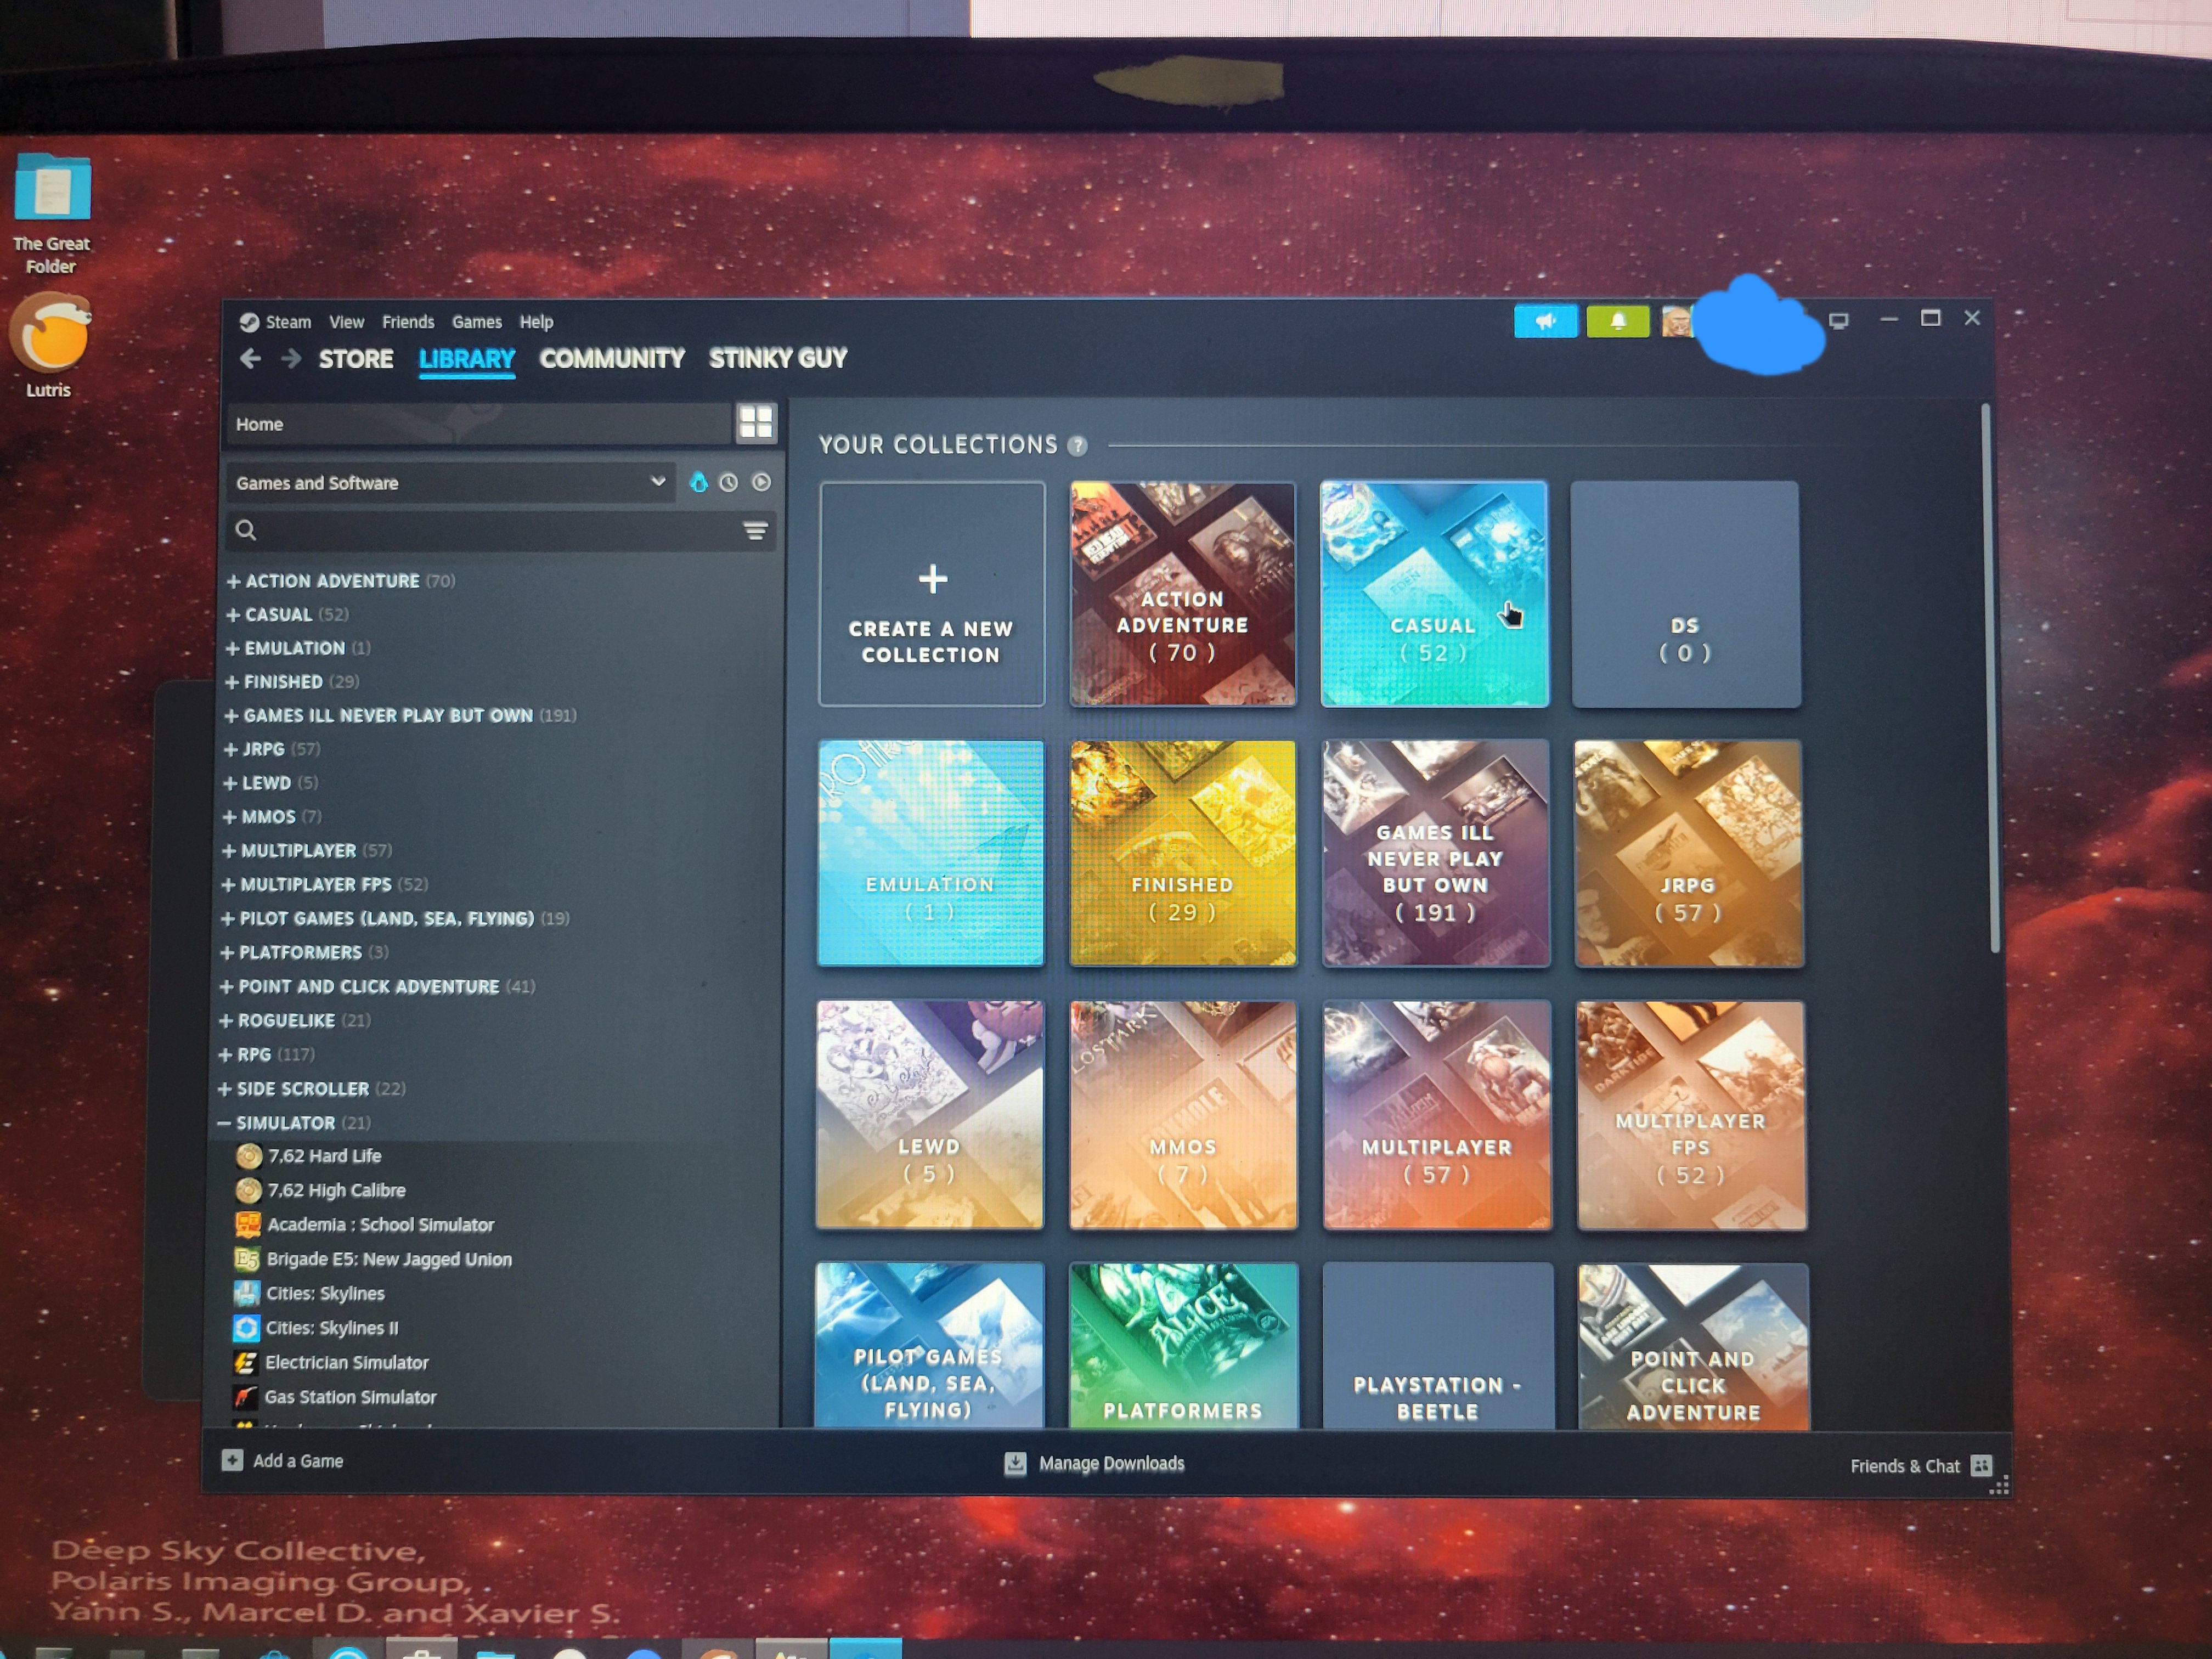Click the back navigation arrow

[250, 358]
